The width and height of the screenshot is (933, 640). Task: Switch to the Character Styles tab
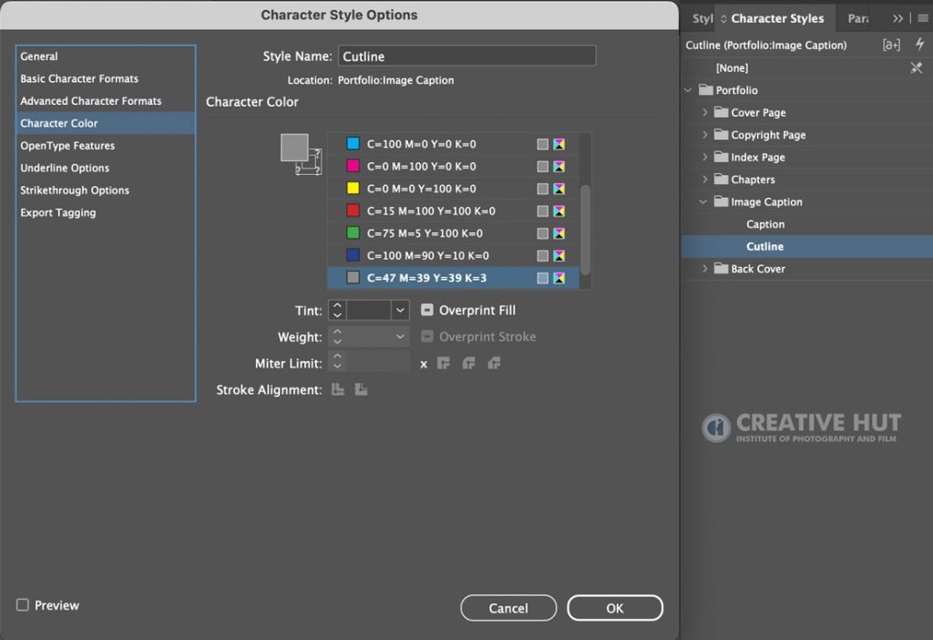pyautogui.click(x=777, y=18)
